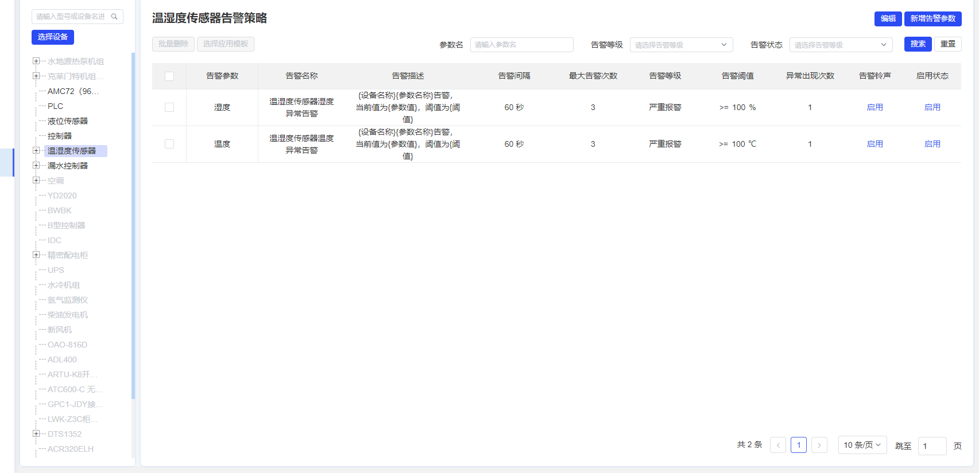Select 漏水控制器 label in the tree
The width and height of the screenshot is (979, 473).
click(68, 166)
